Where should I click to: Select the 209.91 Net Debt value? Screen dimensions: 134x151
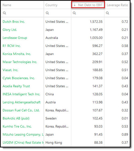(97, 62)
